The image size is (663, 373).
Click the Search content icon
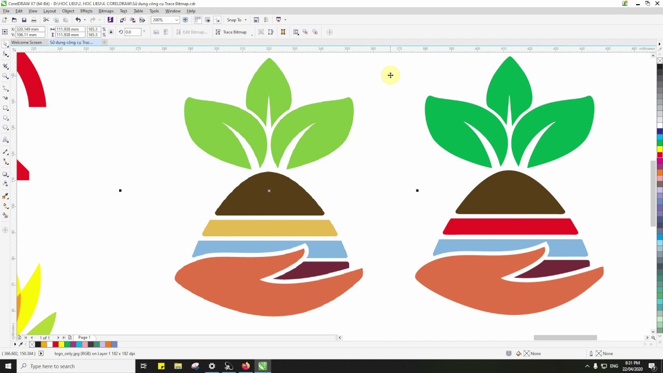pos(110,20)
